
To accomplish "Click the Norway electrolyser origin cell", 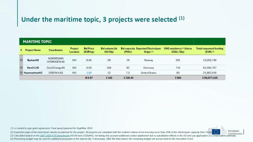I will coord(149,60).
